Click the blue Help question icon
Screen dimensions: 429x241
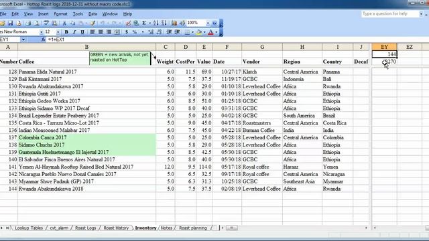coord(214,23)
